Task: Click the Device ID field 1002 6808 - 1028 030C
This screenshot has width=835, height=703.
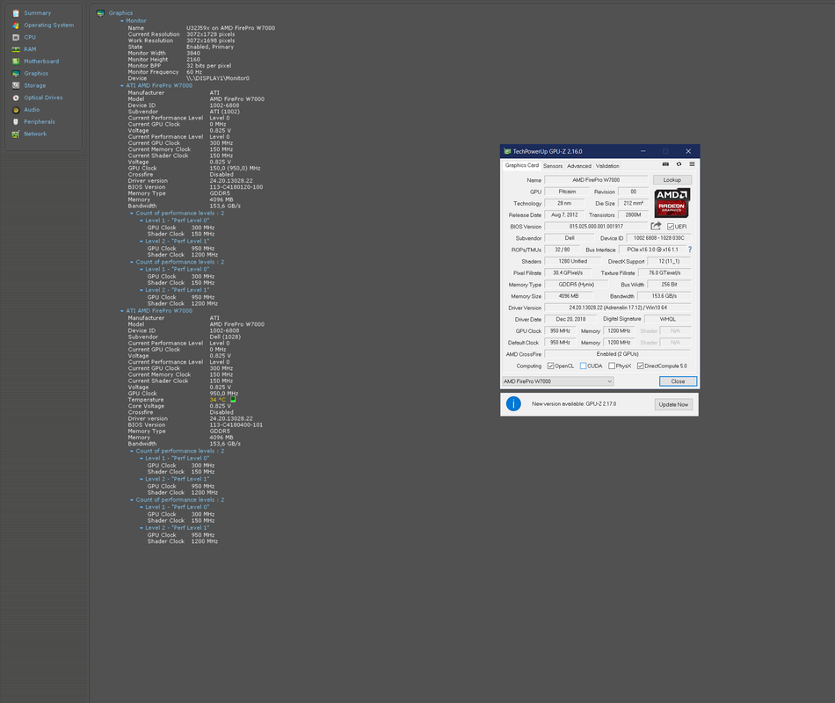Action: (x=658, y=238)
